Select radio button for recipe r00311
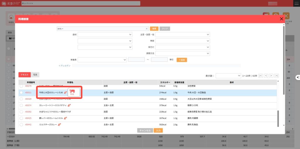The width and height of the screenshot is (300, 149). (x=21, y=92)
